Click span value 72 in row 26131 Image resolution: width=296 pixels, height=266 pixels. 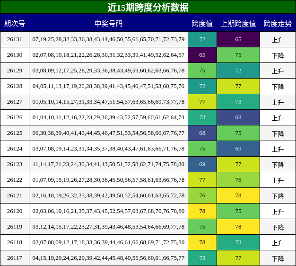(202, 39)
